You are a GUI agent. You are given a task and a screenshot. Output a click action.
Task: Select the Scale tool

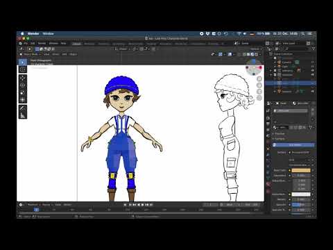click(x=23, y=92)
